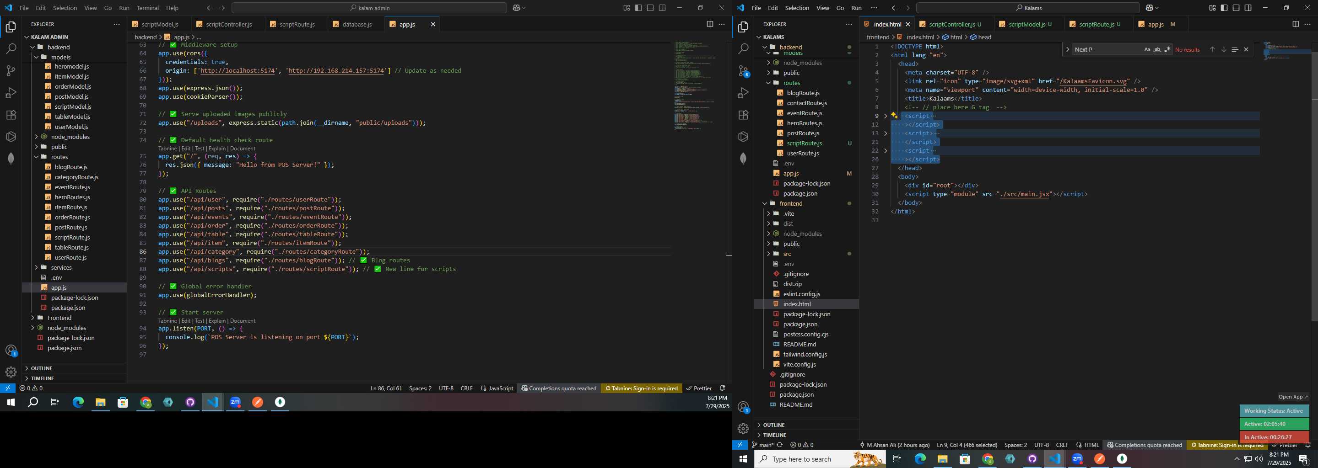Toggle Primary Side Bar in Kalams window
Viewport: 1318px width, 468px height.
(1224, 8)
